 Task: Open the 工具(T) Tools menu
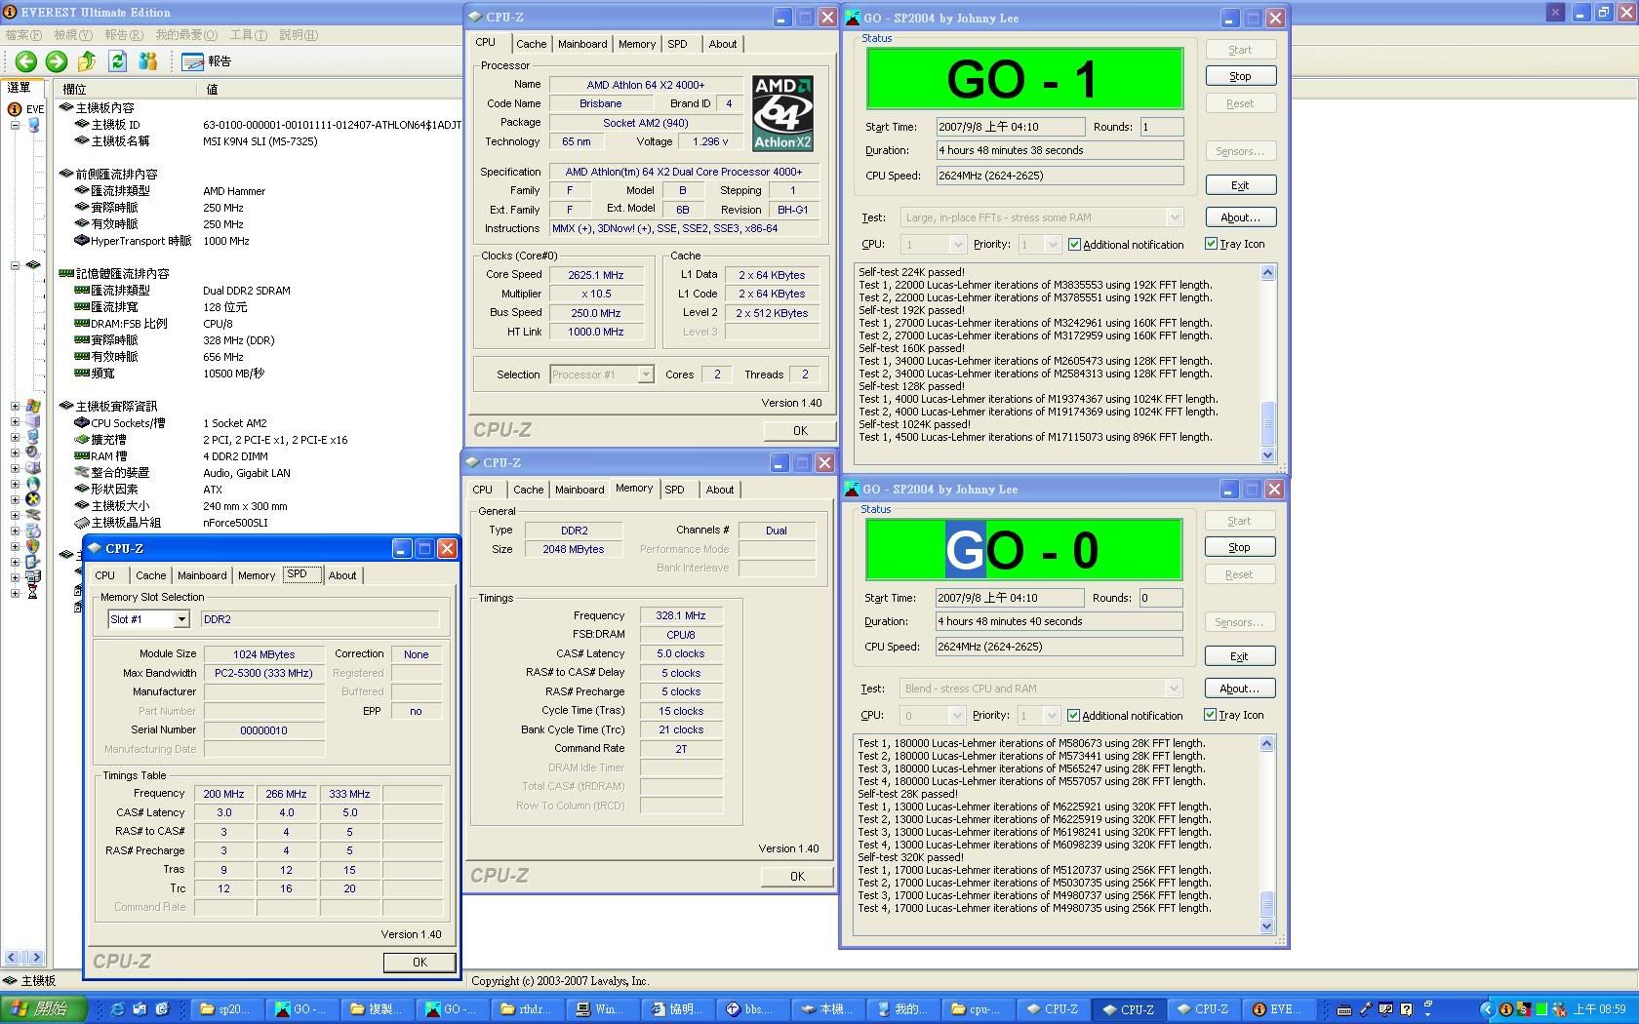point(249,35)
